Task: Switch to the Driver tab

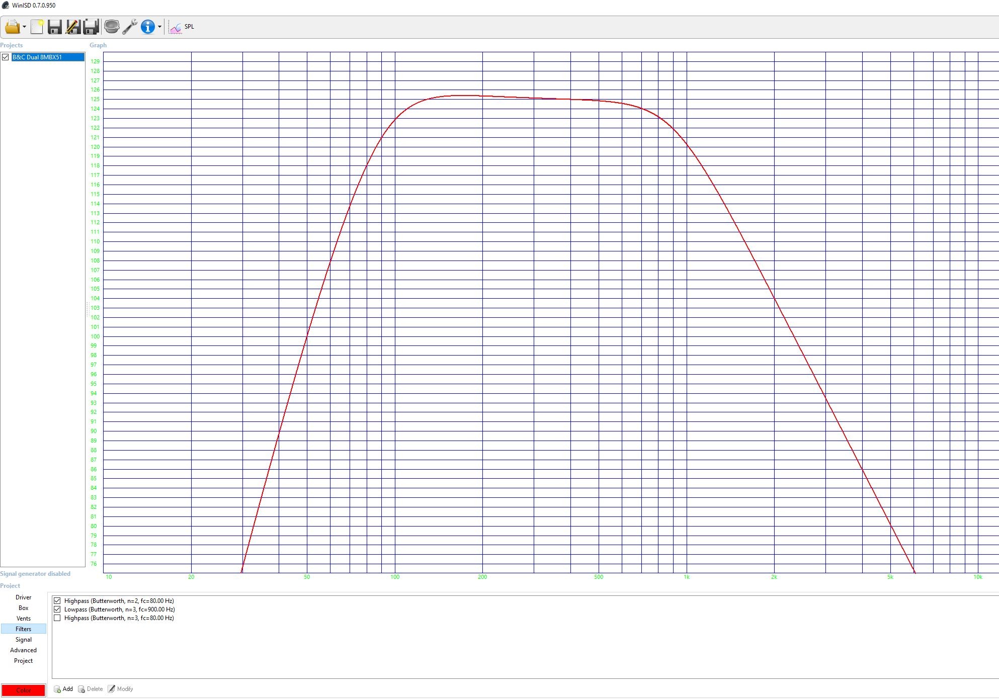Action: click(24, 597)
